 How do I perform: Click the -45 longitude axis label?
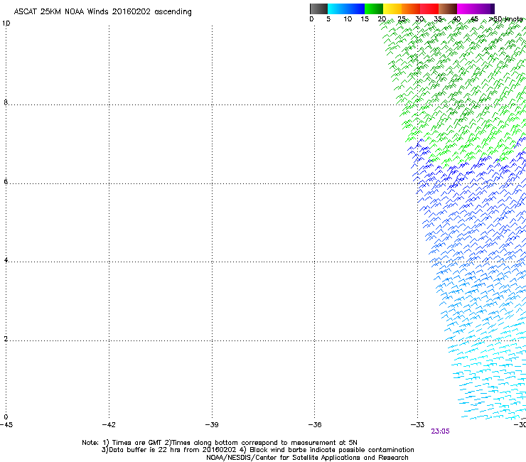pos(6,424)
